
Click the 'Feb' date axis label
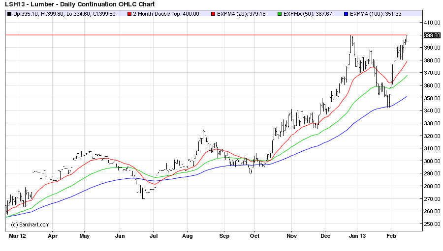[391, 236]
